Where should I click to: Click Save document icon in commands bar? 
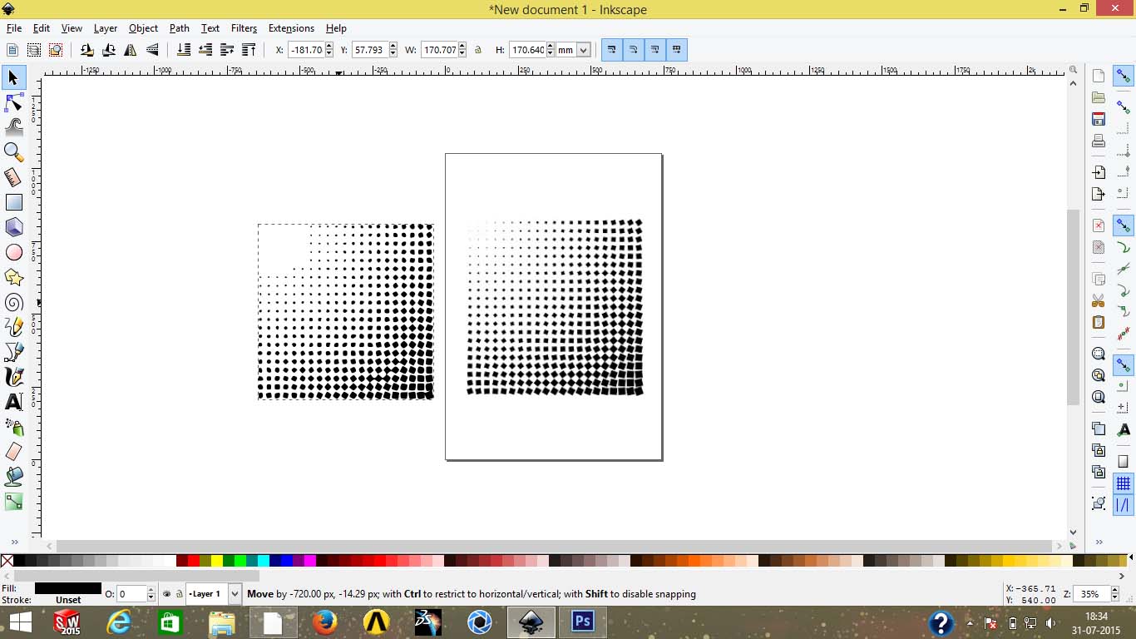(1099, 119)
